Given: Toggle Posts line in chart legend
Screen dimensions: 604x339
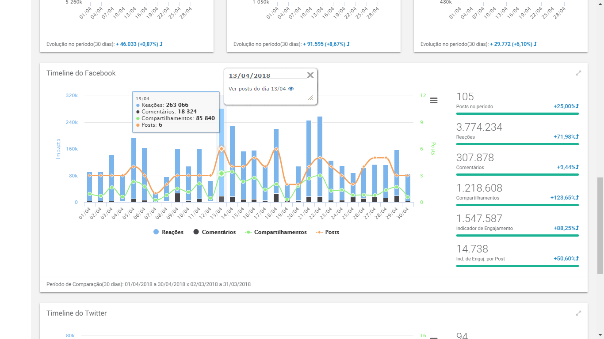Looking at the screenshot, I should pyautogui.click(x=327, y=232).
